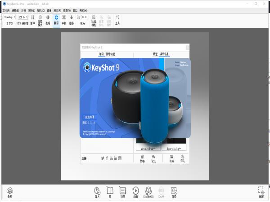The image size is (270, 202).
Task: Open the Twitter link icon
Action: (x=103, y=158)
